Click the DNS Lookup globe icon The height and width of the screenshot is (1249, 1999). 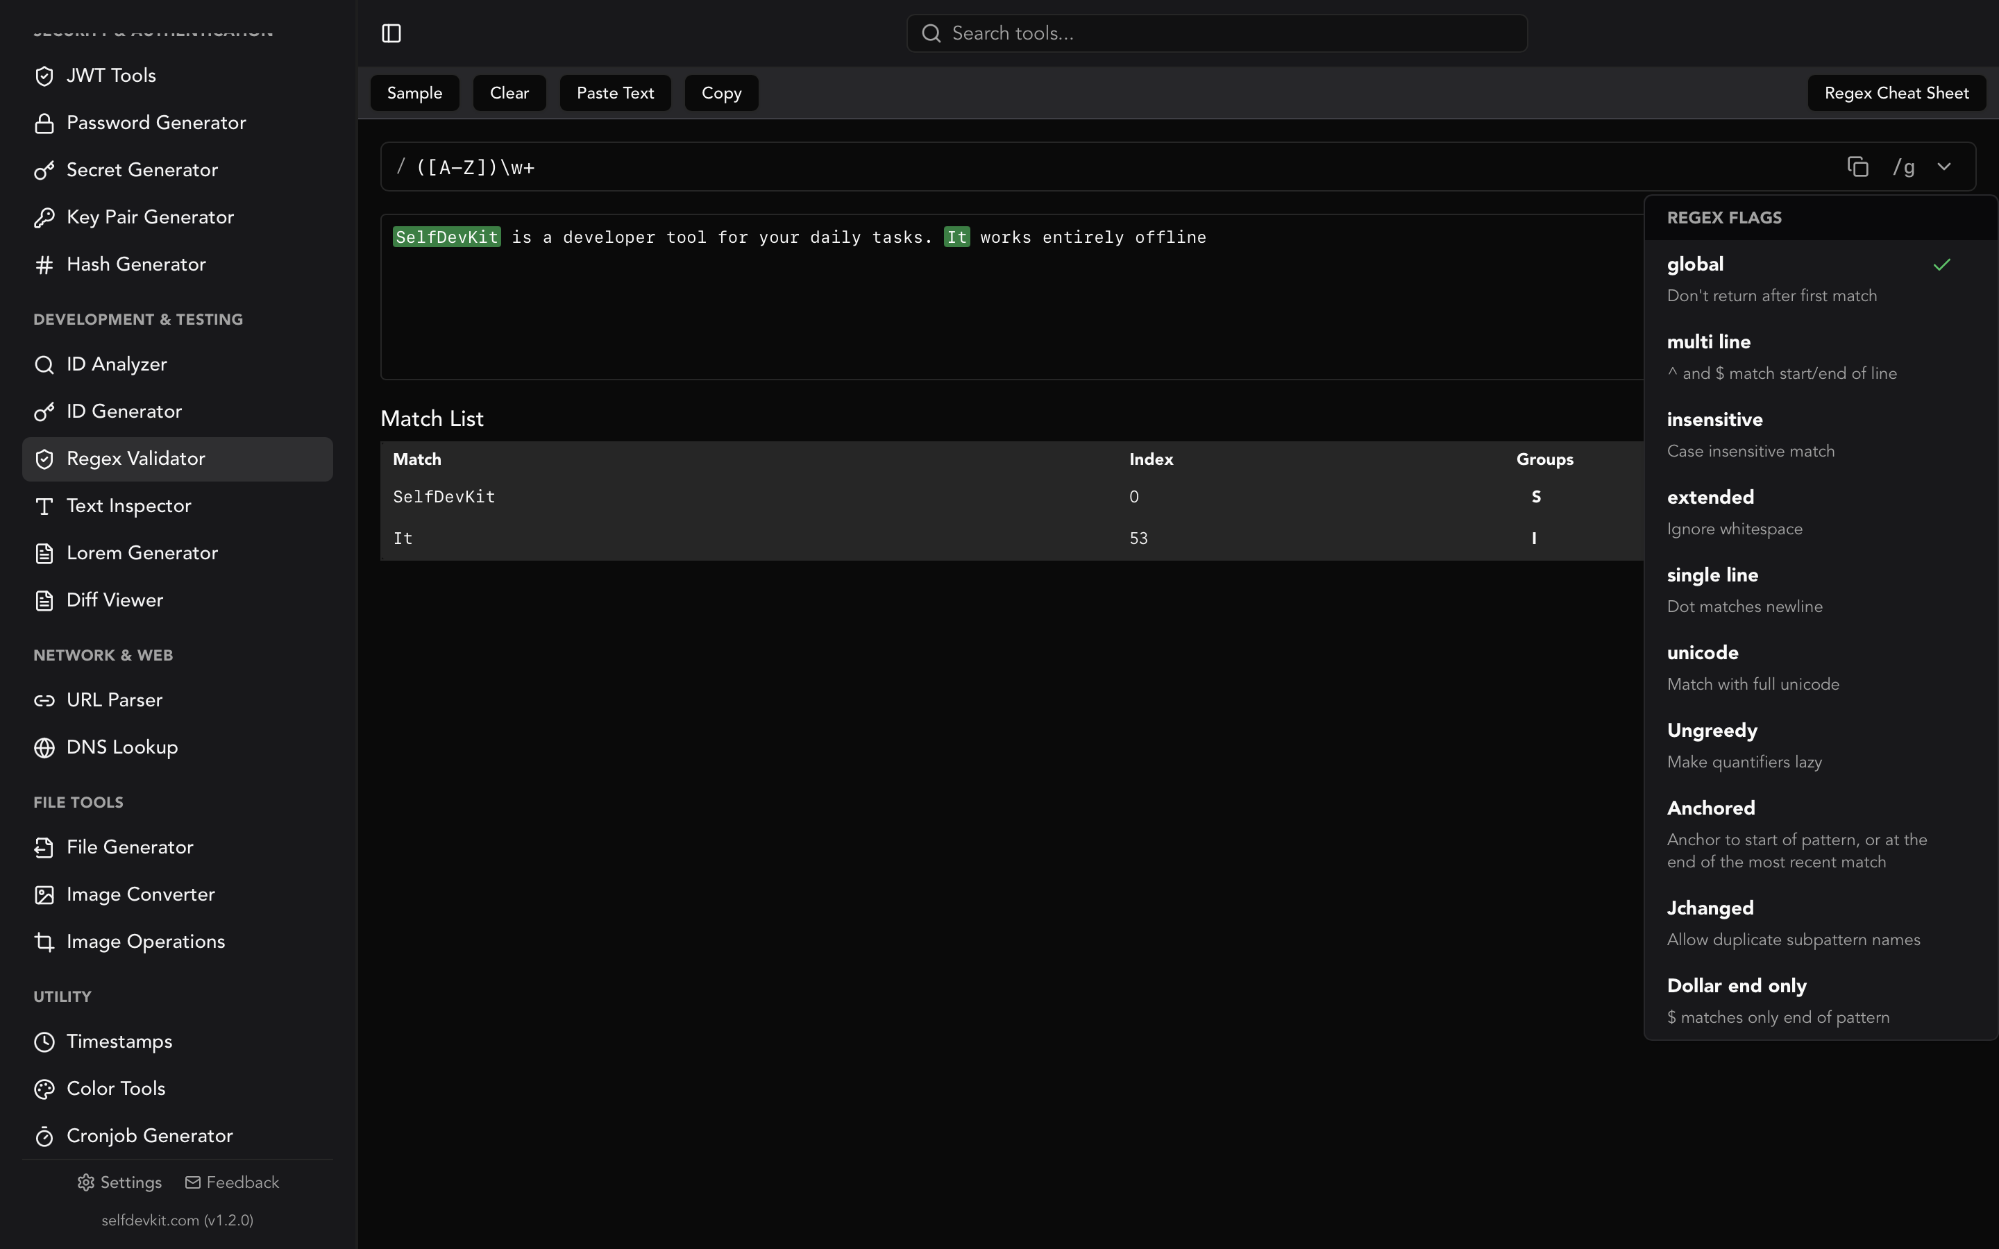tap(44, 747)
